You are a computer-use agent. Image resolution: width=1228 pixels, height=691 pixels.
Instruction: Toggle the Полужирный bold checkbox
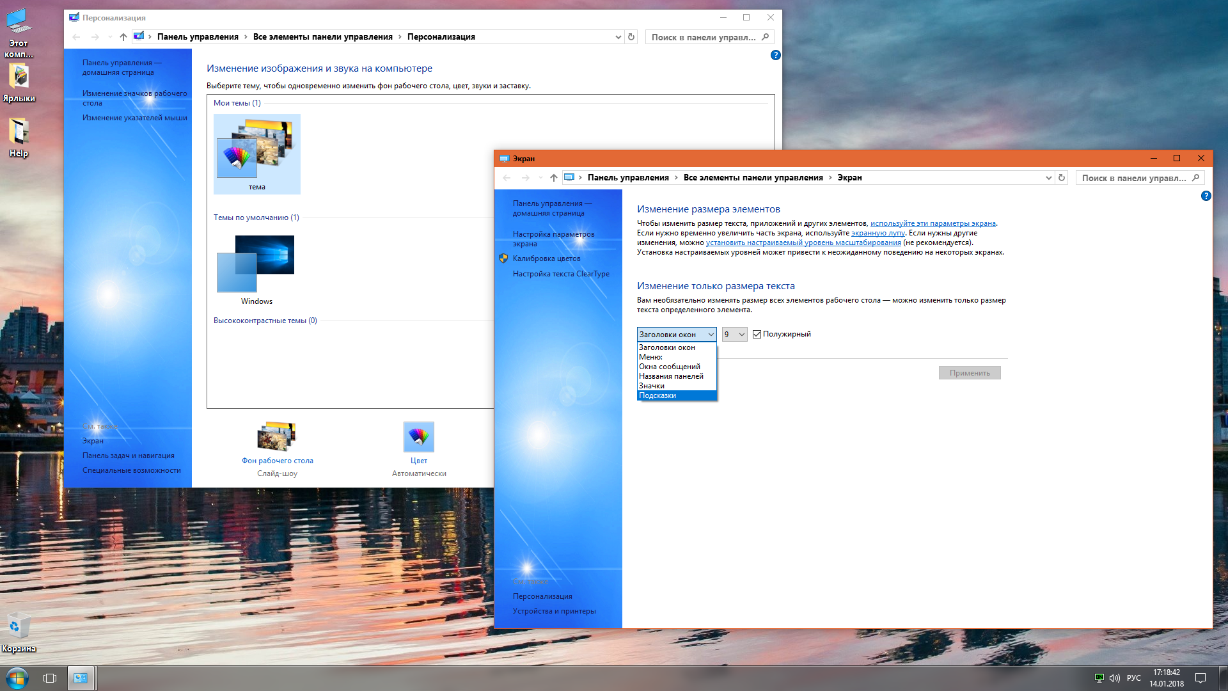757,334
